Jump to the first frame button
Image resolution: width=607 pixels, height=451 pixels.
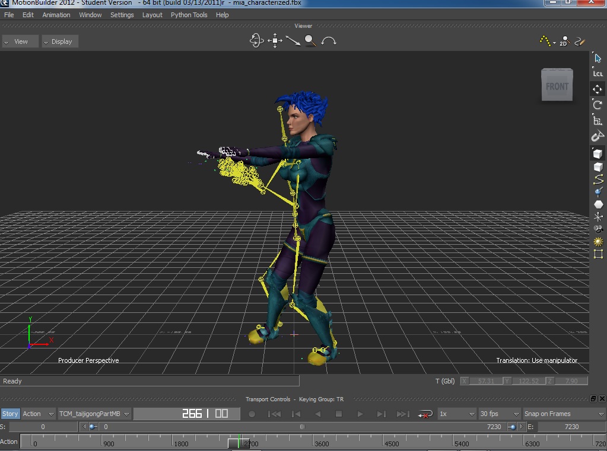pos(274,414)
